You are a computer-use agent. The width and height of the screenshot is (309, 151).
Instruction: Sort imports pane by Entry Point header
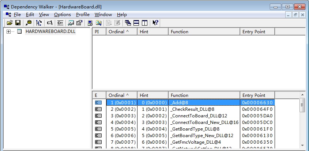tap(257, 31)
